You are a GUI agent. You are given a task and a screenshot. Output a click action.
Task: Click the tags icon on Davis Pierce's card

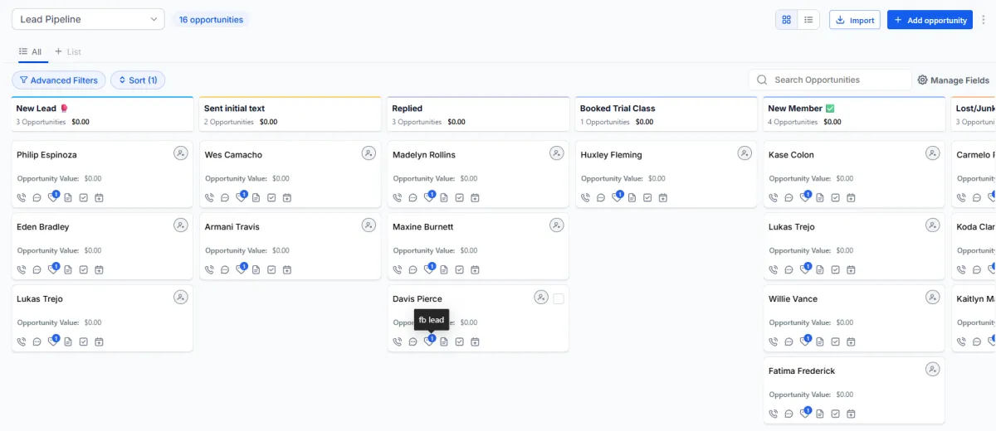point(428,341)
